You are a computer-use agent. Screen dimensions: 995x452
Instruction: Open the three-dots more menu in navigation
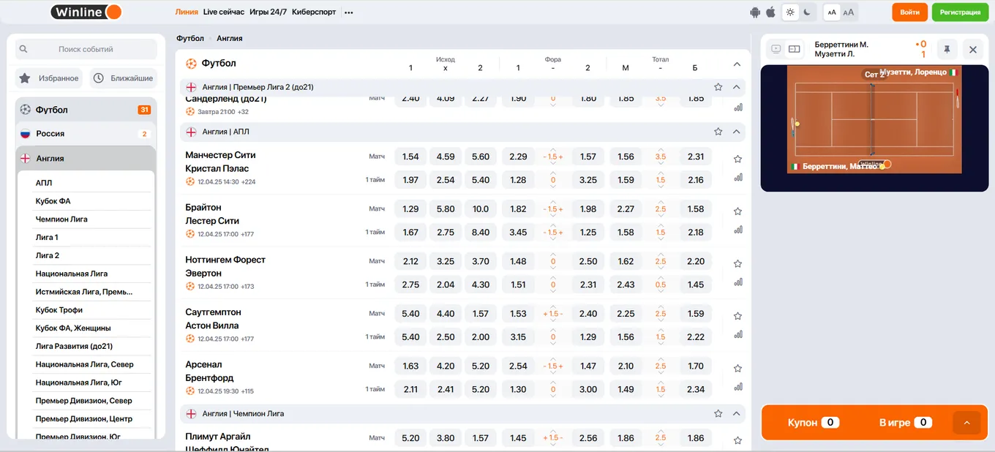(348, 12)
